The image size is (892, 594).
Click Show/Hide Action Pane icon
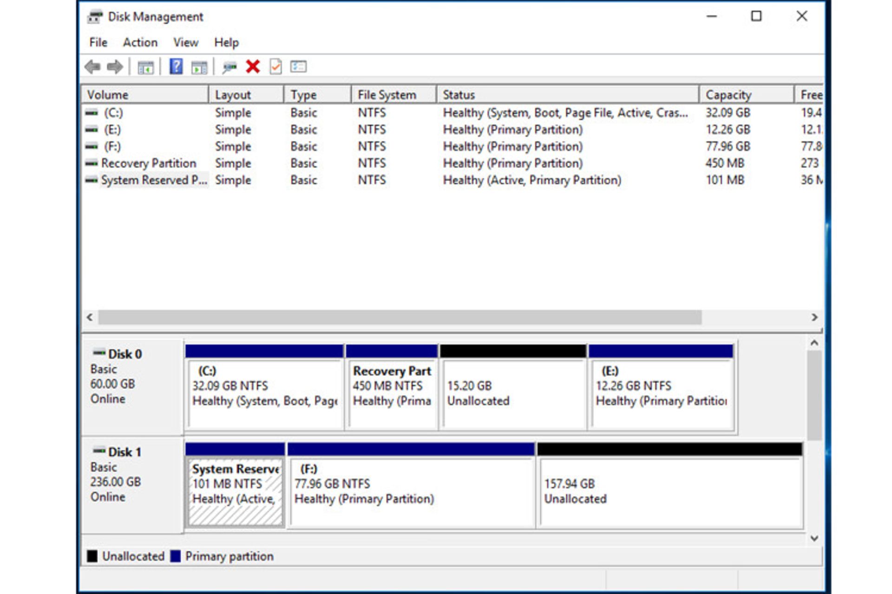click(199, 68)
